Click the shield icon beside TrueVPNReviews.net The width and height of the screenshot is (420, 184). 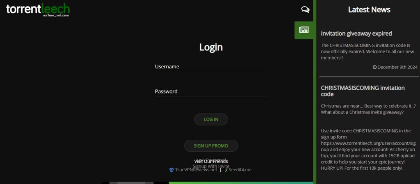click(171, 170)
